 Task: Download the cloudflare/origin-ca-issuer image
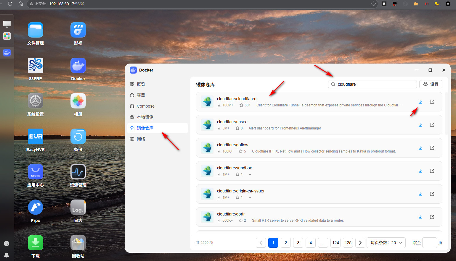point(420,194)
